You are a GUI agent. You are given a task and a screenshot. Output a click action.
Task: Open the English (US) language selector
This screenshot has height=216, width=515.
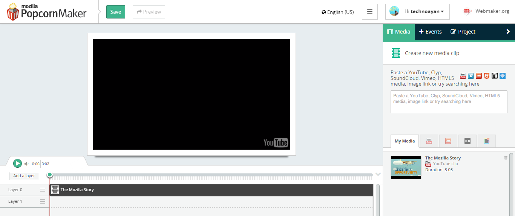(x=338, y=12)
